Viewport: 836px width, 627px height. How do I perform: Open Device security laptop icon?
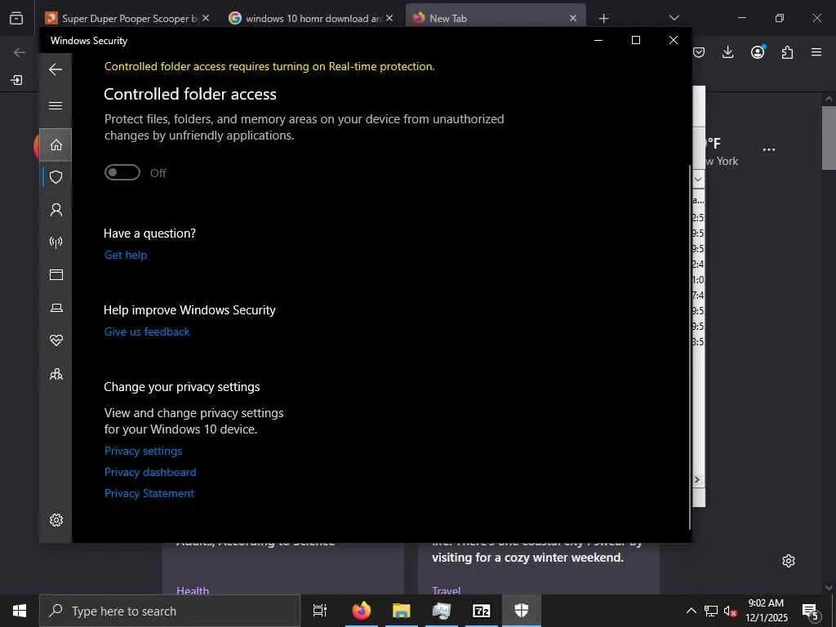56,308
